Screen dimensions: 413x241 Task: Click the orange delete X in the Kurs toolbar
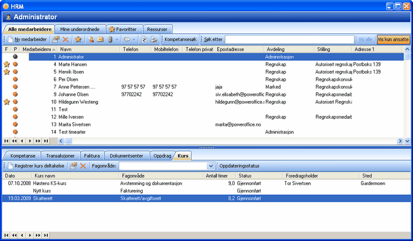point(83,166)
